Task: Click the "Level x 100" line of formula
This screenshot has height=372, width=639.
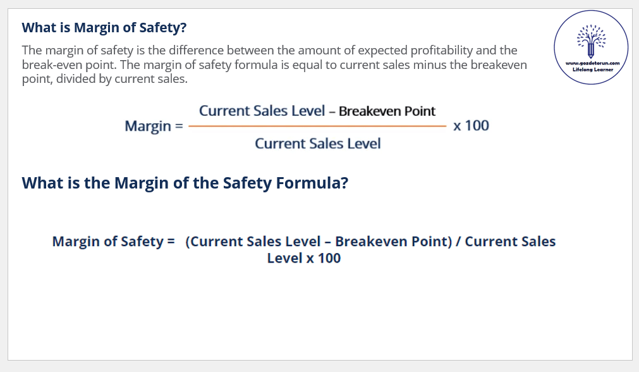Action: click(303, 258)
